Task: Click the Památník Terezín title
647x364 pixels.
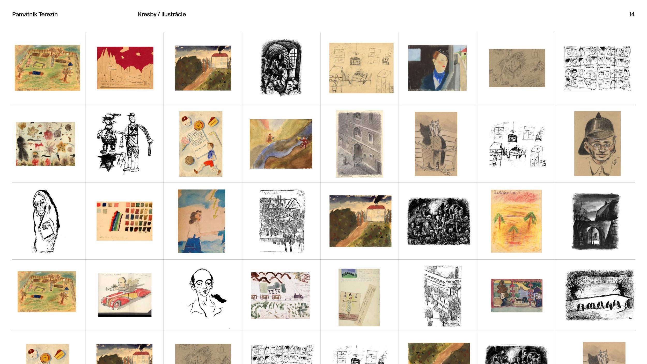Action: pos(35,14)
